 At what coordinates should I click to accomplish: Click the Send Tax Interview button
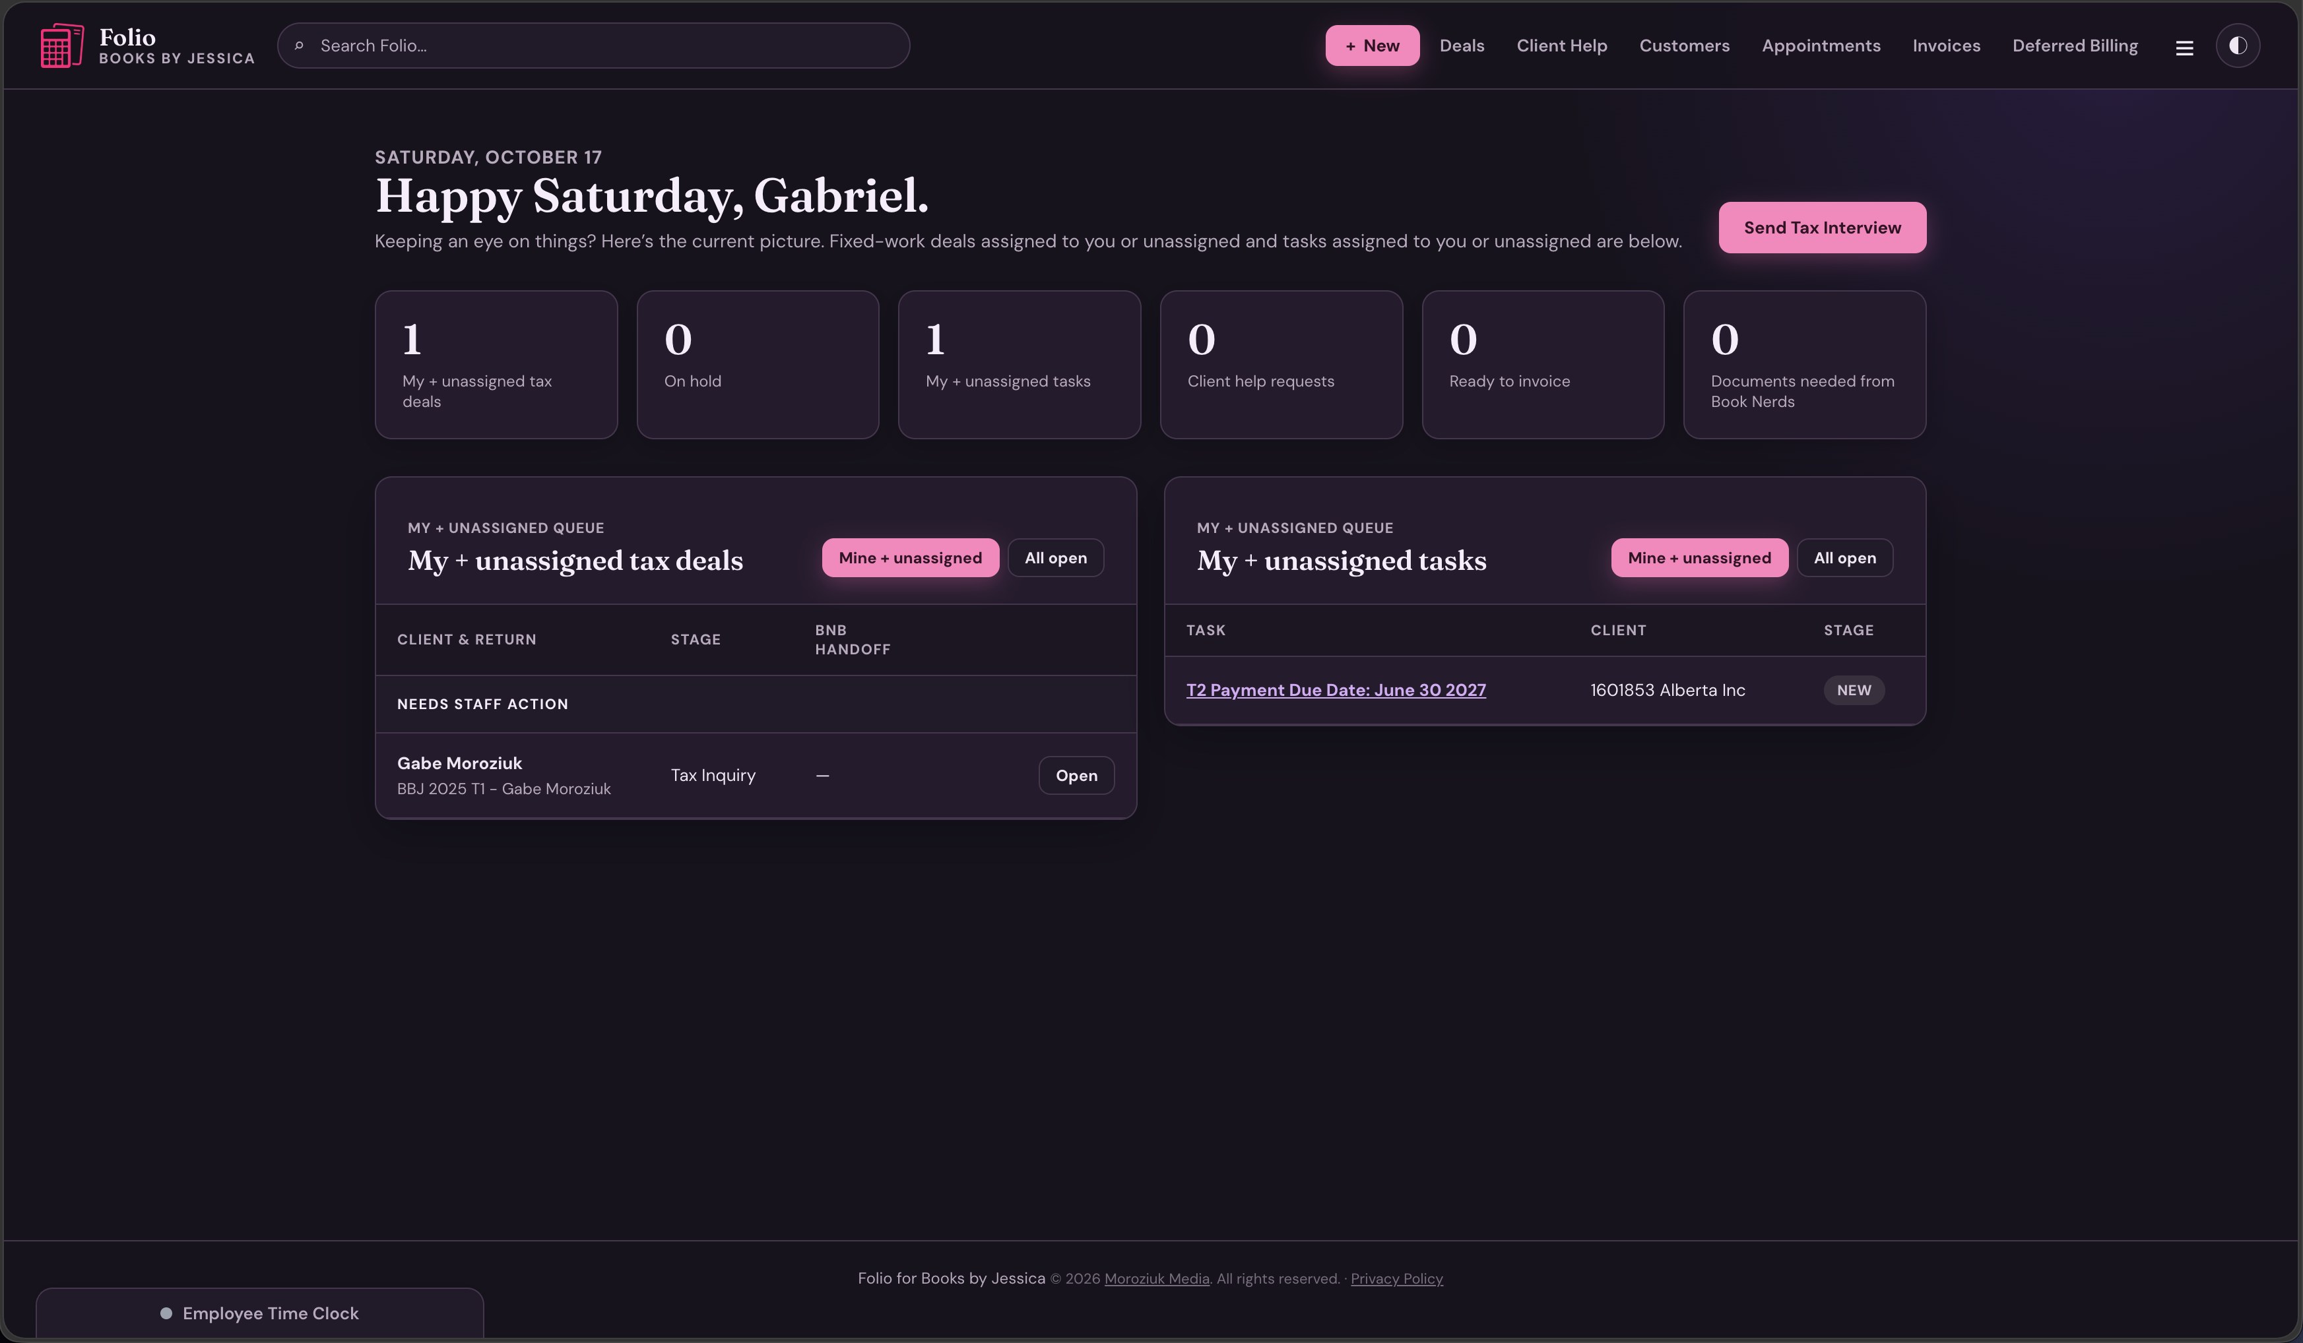pos(1821,228)
